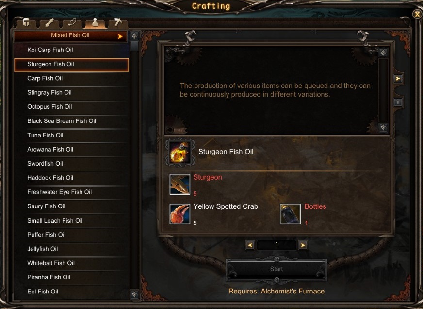
Task: Increase the crafting quantity with right arrow
Action: point(303,245)
